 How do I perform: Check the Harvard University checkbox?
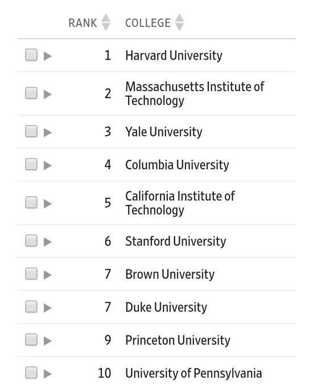(x=31, y=55)
